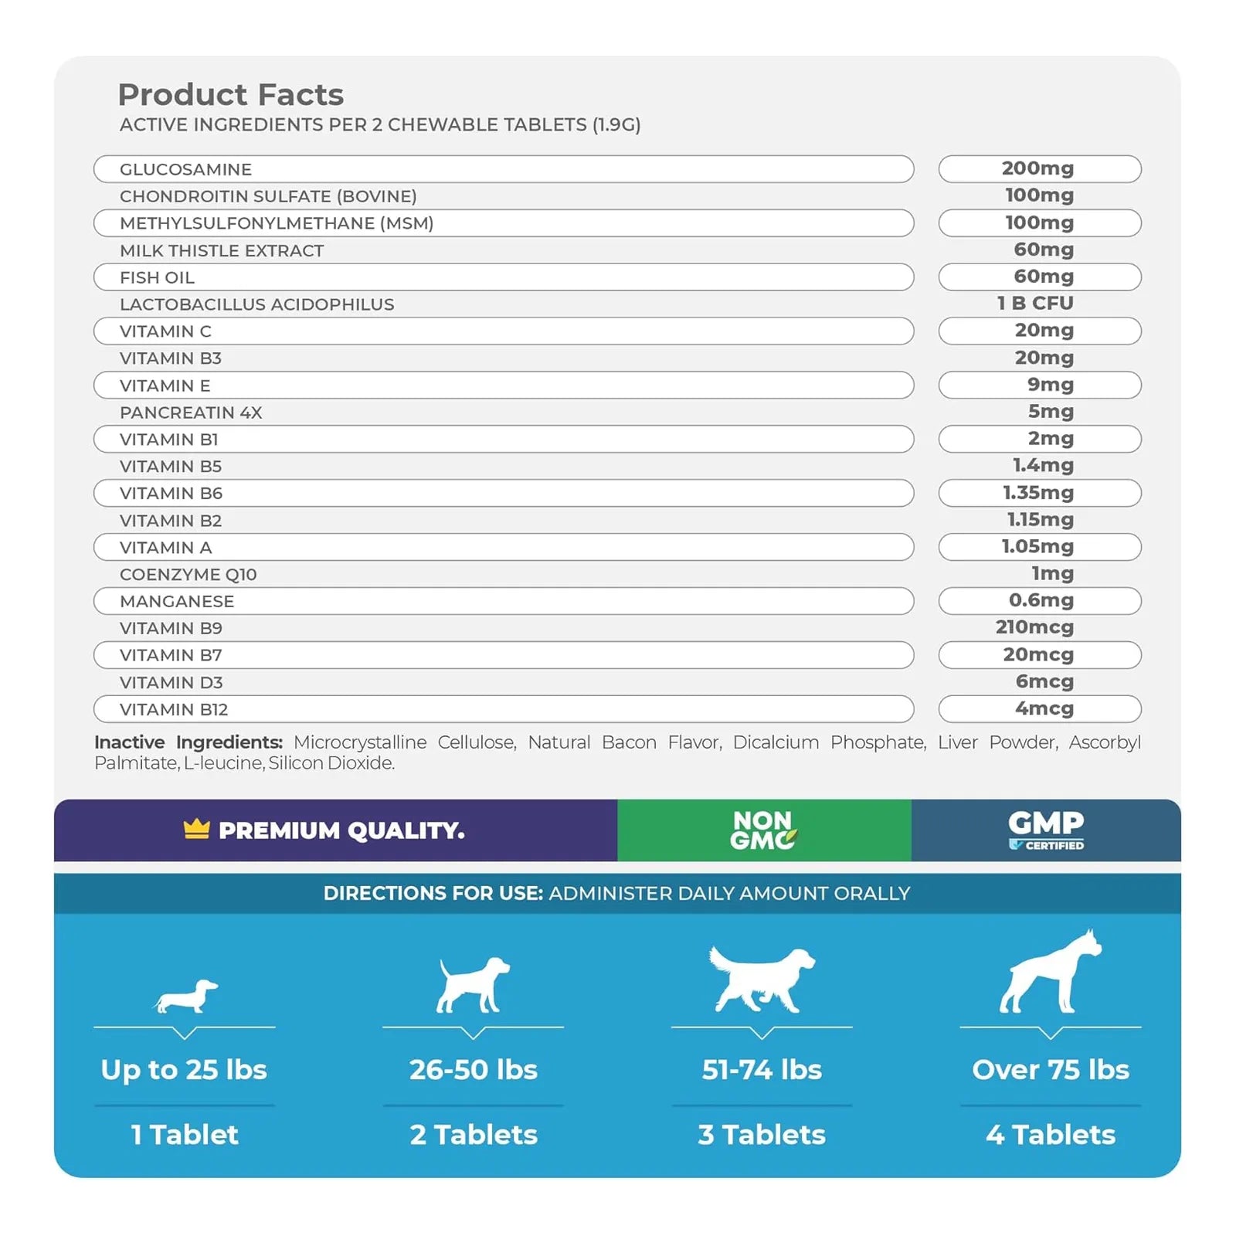Click the 2 Tablets dosage text

click(474, 1135)
